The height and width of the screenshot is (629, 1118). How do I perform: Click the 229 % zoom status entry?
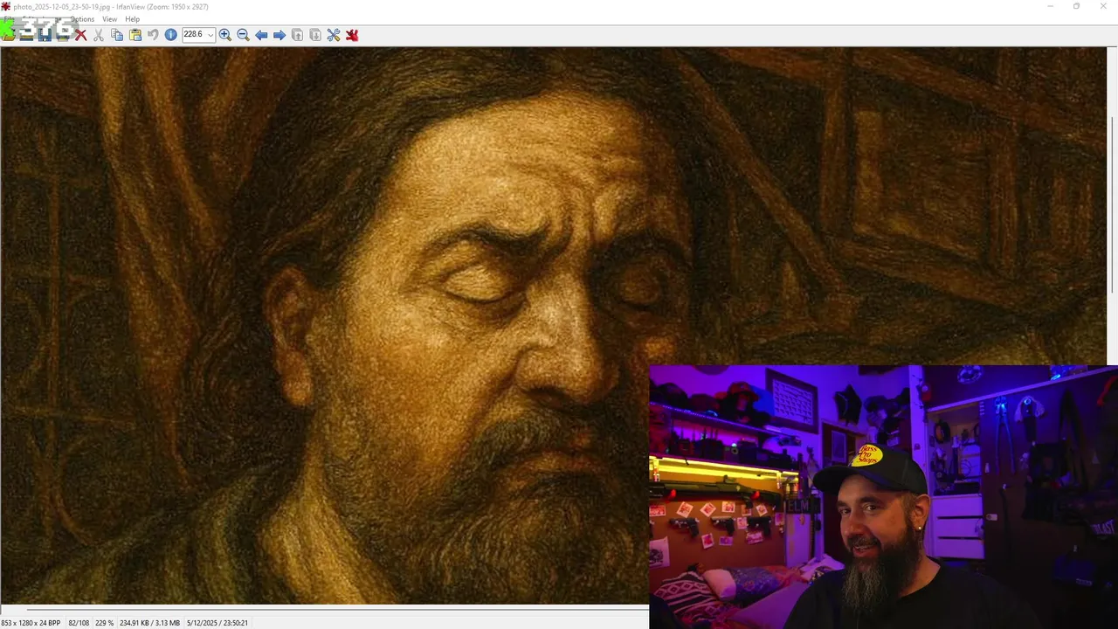tap(104, 623)
